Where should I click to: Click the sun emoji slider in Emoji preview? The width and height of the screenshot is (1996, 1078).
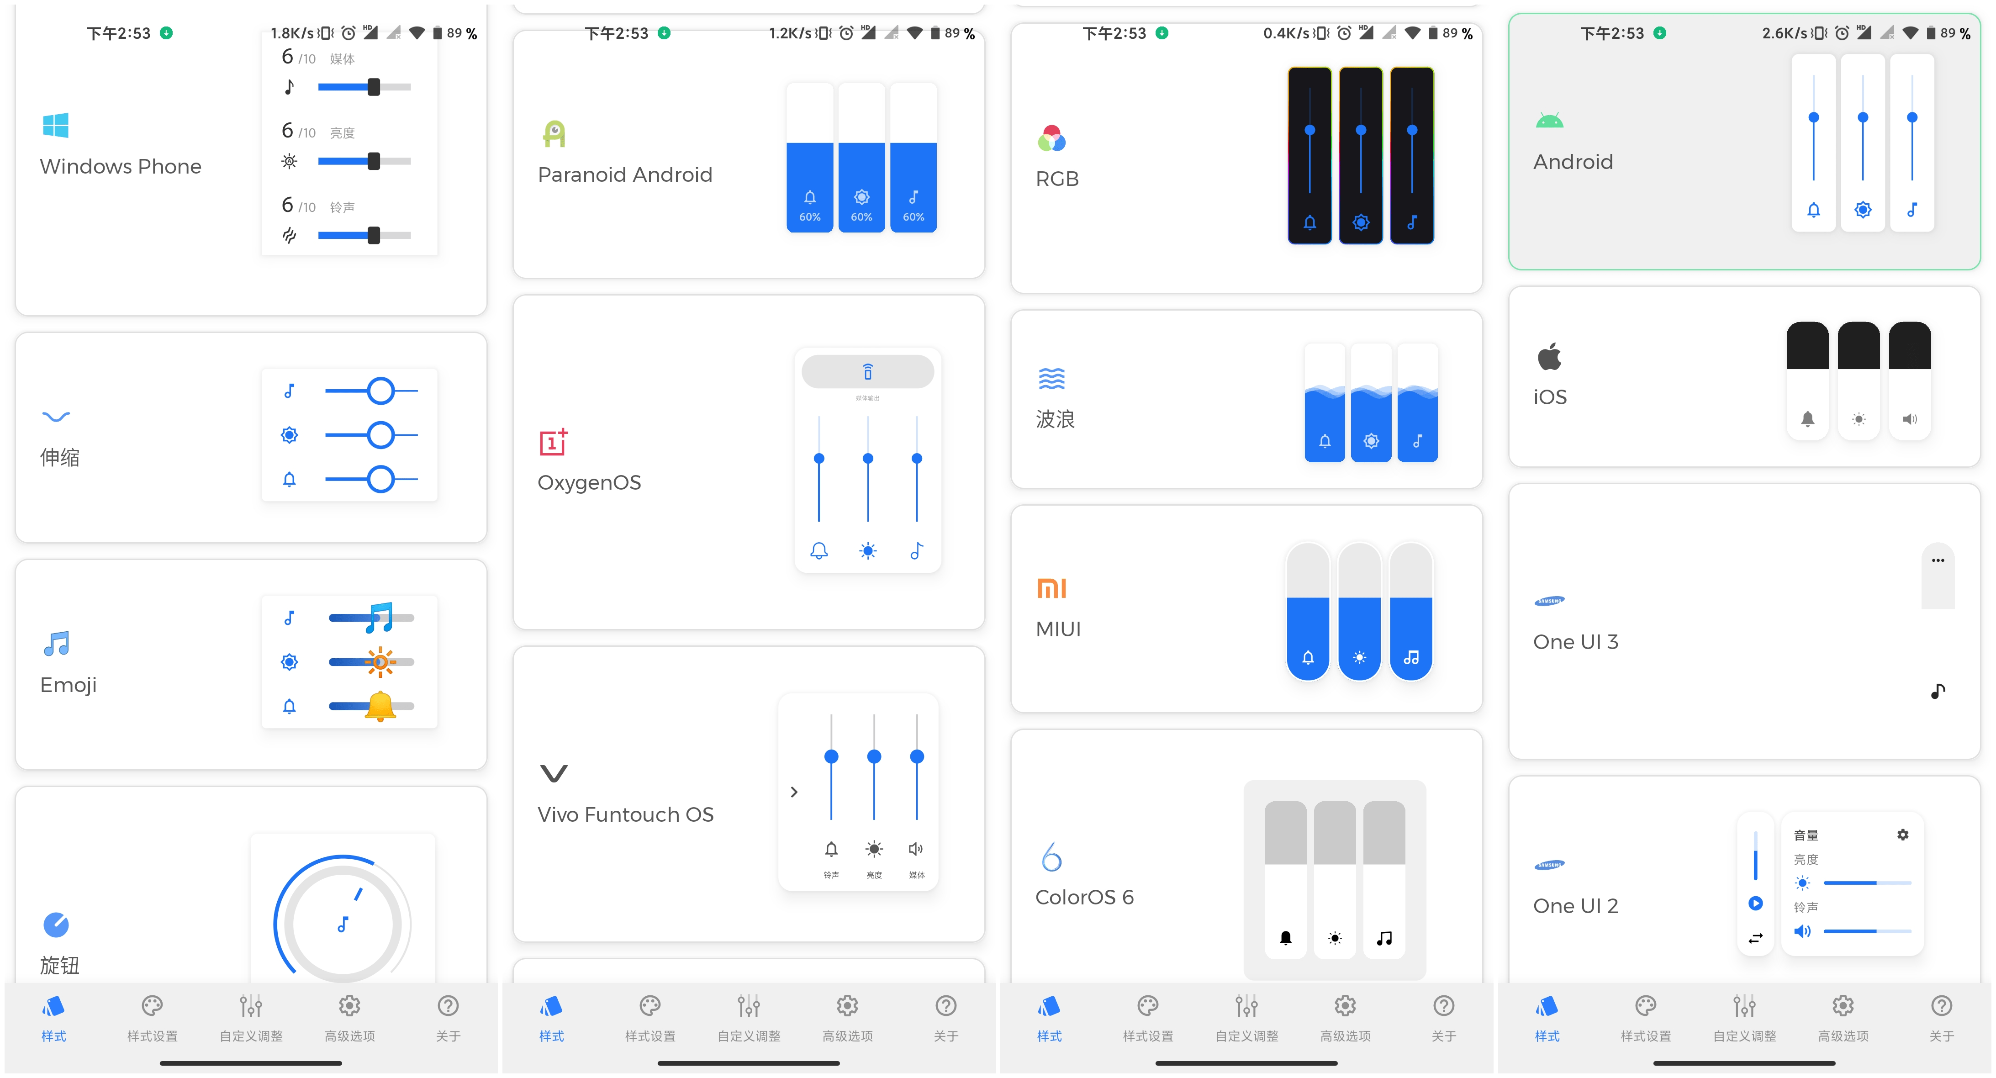pos(371,663)
